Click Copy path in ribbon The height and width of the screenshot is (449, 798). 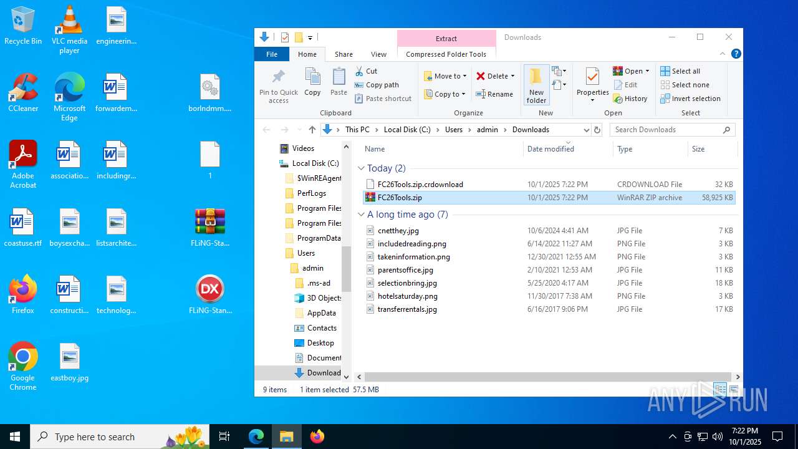pos(377,85)
